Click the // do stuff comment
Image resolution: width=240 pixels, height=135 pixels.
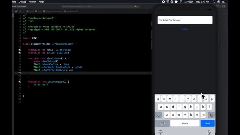coord(41,84)
